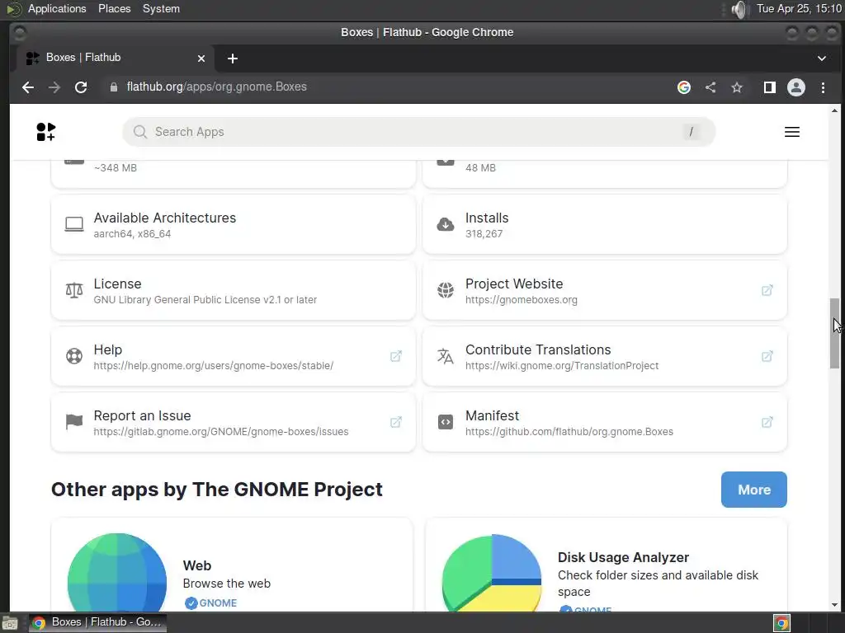Click the scales License icon

click(x=74, y=291)
